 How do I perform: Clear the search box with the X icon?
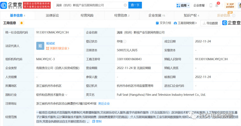coord(125,5)
